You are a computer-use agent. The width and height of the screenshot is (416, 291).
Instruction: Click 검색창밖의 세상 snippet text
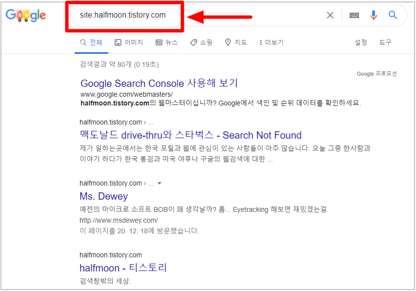(105, 281)
